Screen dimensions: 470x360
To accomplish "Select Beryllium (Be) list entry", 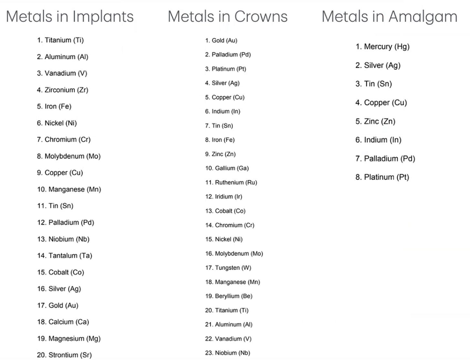I will pos(229,296).
